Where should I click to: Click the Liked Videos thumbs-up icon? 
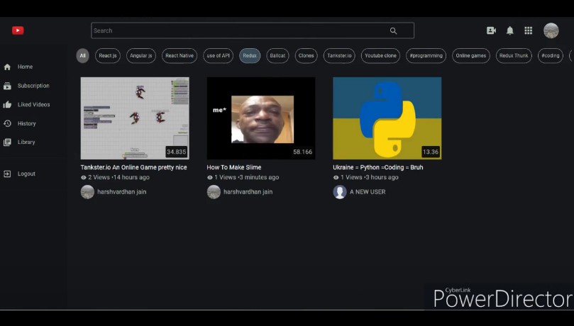(7, 105)
